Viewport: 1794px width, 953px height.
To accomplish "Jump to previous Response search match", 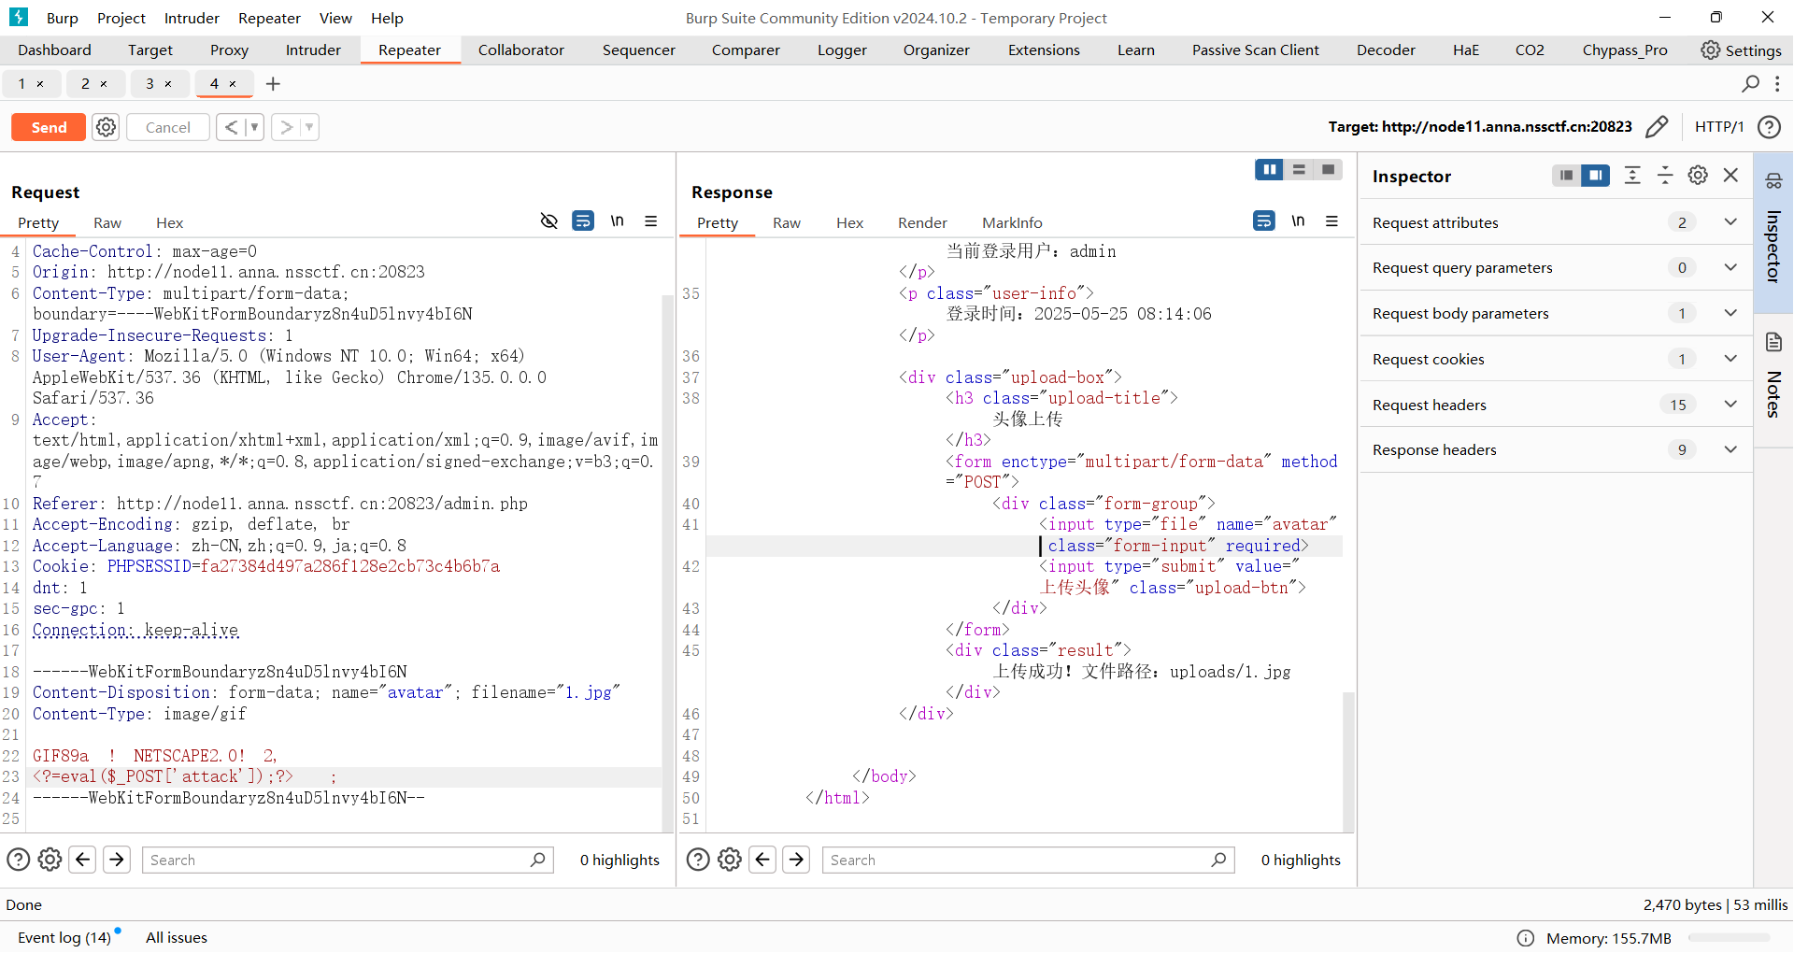I will point(763,860).
